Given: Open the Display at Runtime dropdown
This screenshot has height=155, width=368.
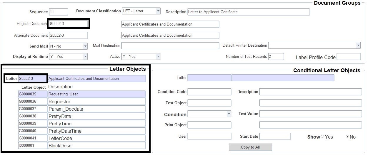Looking at the screenshot, I should pyautogui.click(x=85, y=56).
